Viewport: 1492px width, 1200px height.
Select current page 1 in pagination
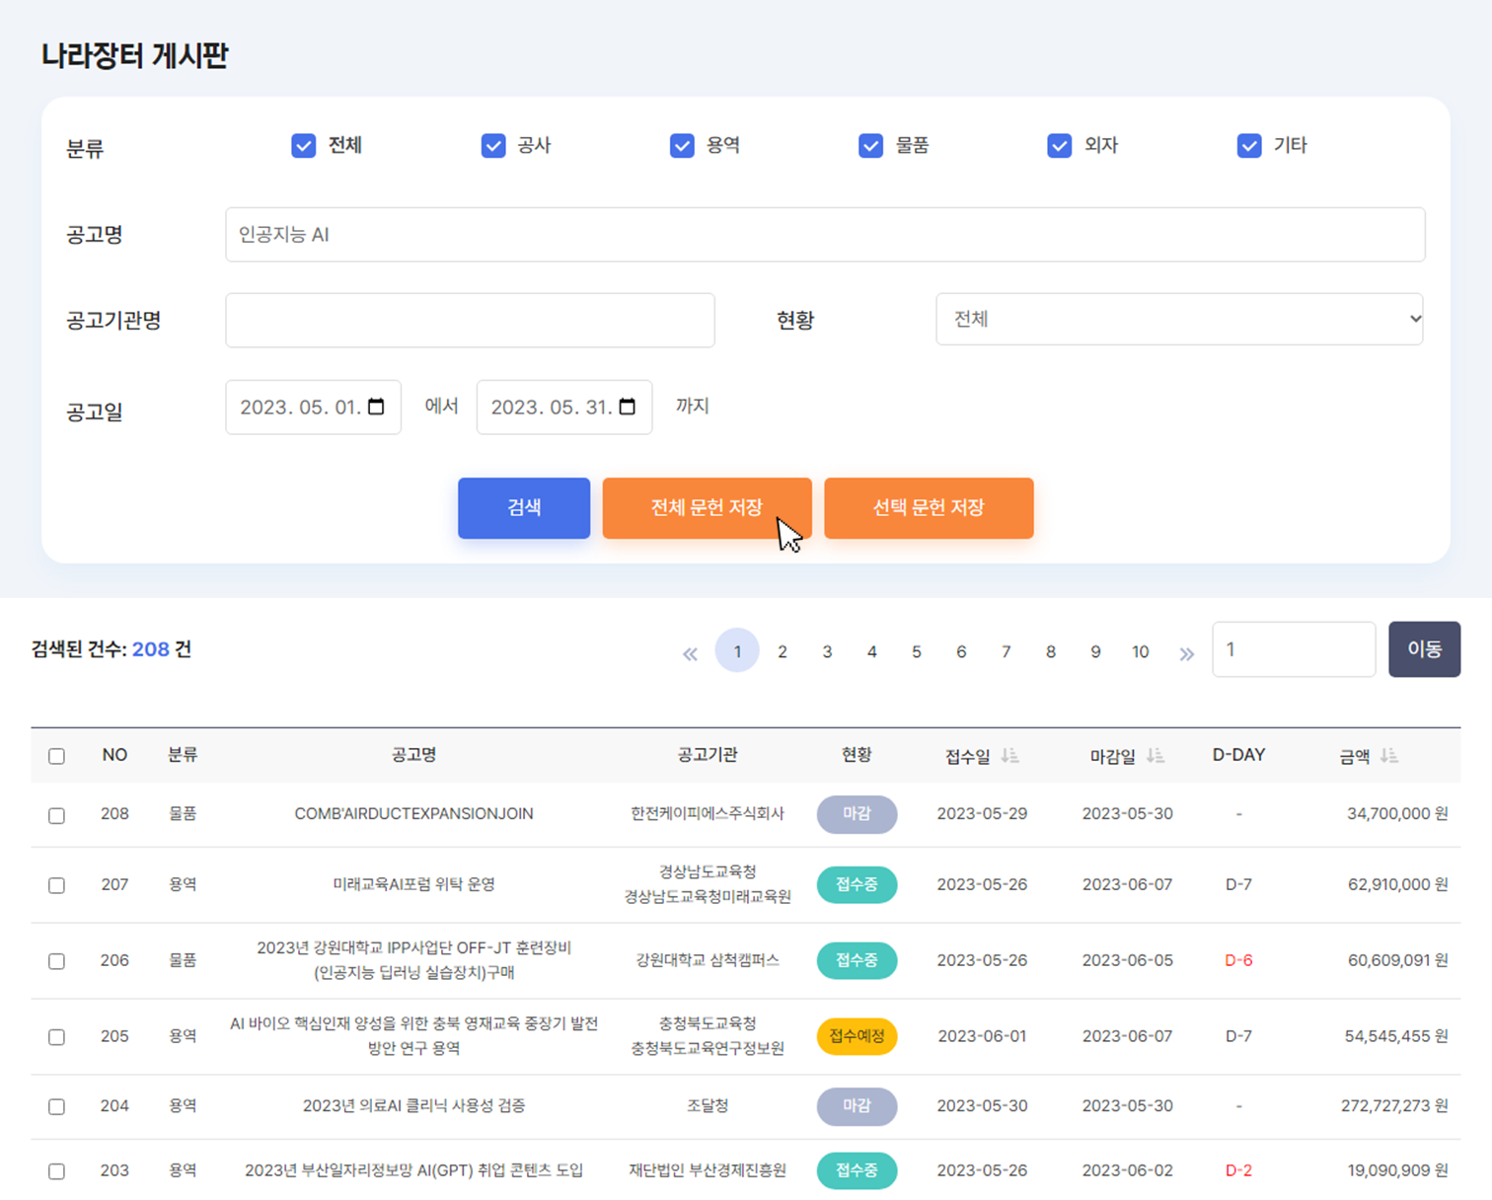[x=737, y=650]
